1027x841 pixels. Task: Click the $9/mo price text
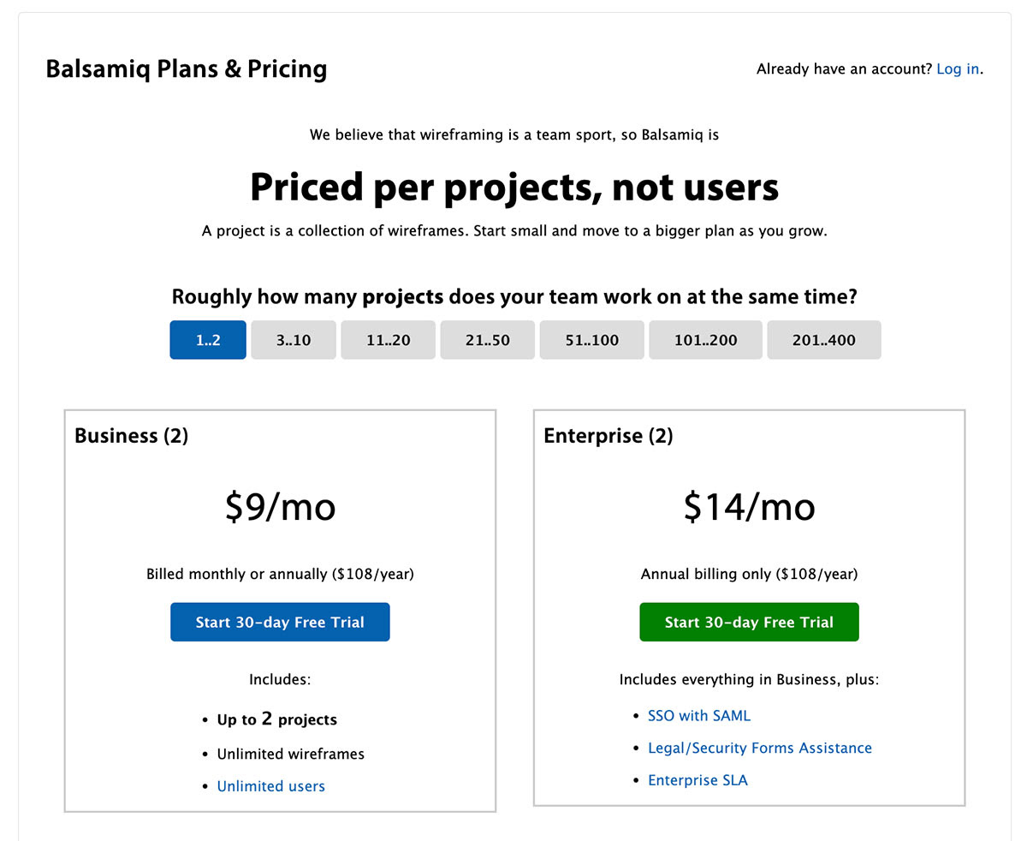[280, 507]
